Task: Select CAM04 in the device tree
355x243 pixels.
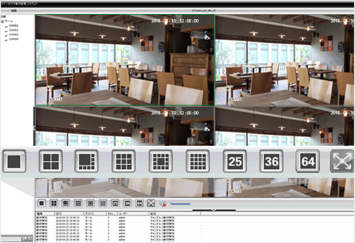Action: pyautogui.click(x=14, y=39)
